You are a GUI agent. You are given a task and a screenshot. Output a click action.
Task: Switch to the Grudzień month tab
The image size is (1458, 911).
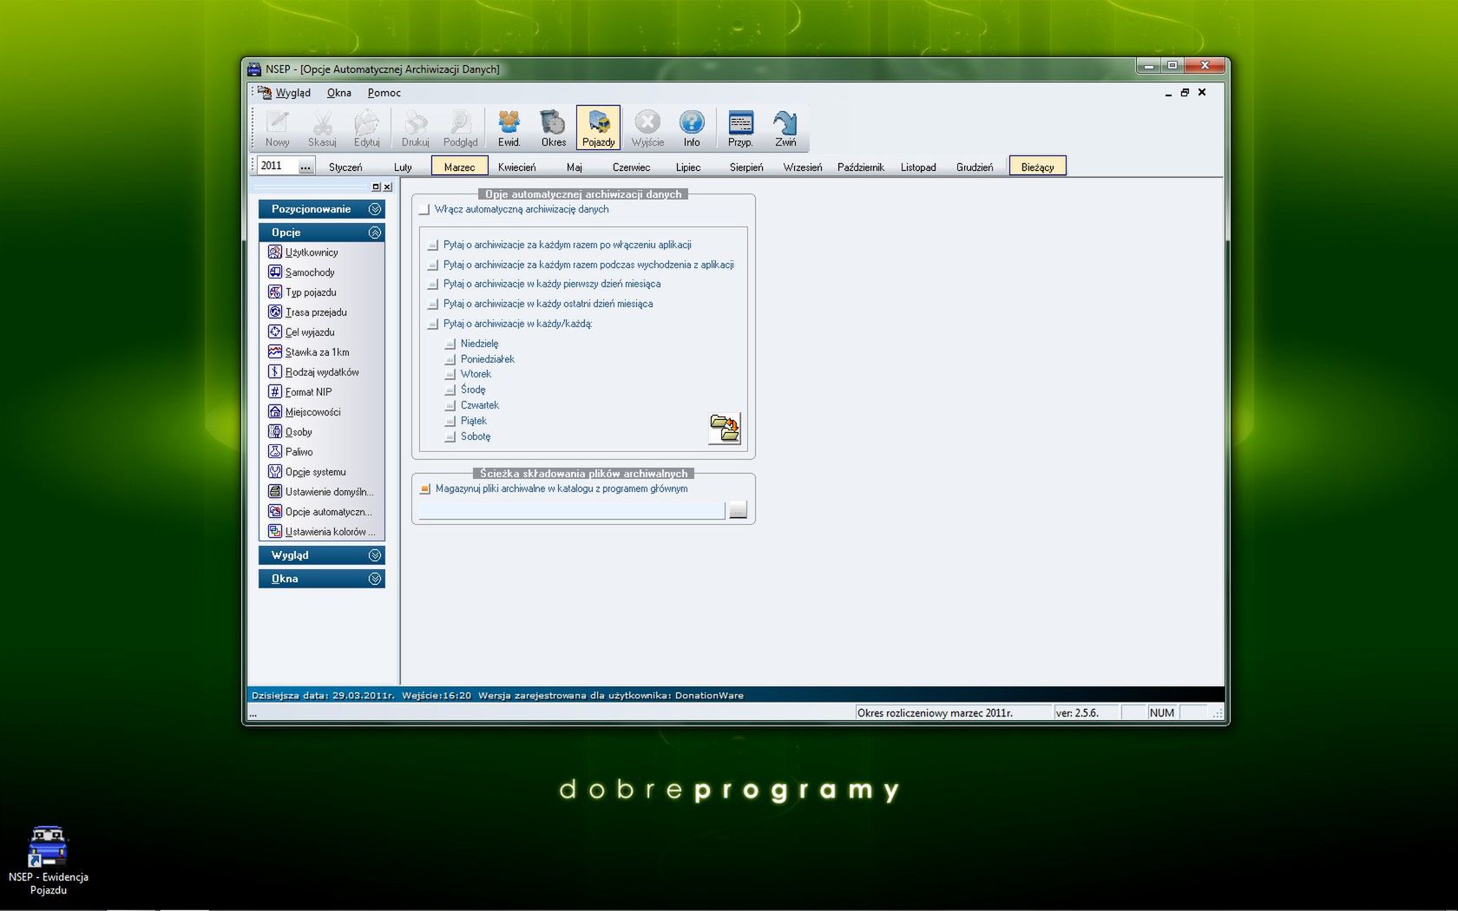point(975,167)
